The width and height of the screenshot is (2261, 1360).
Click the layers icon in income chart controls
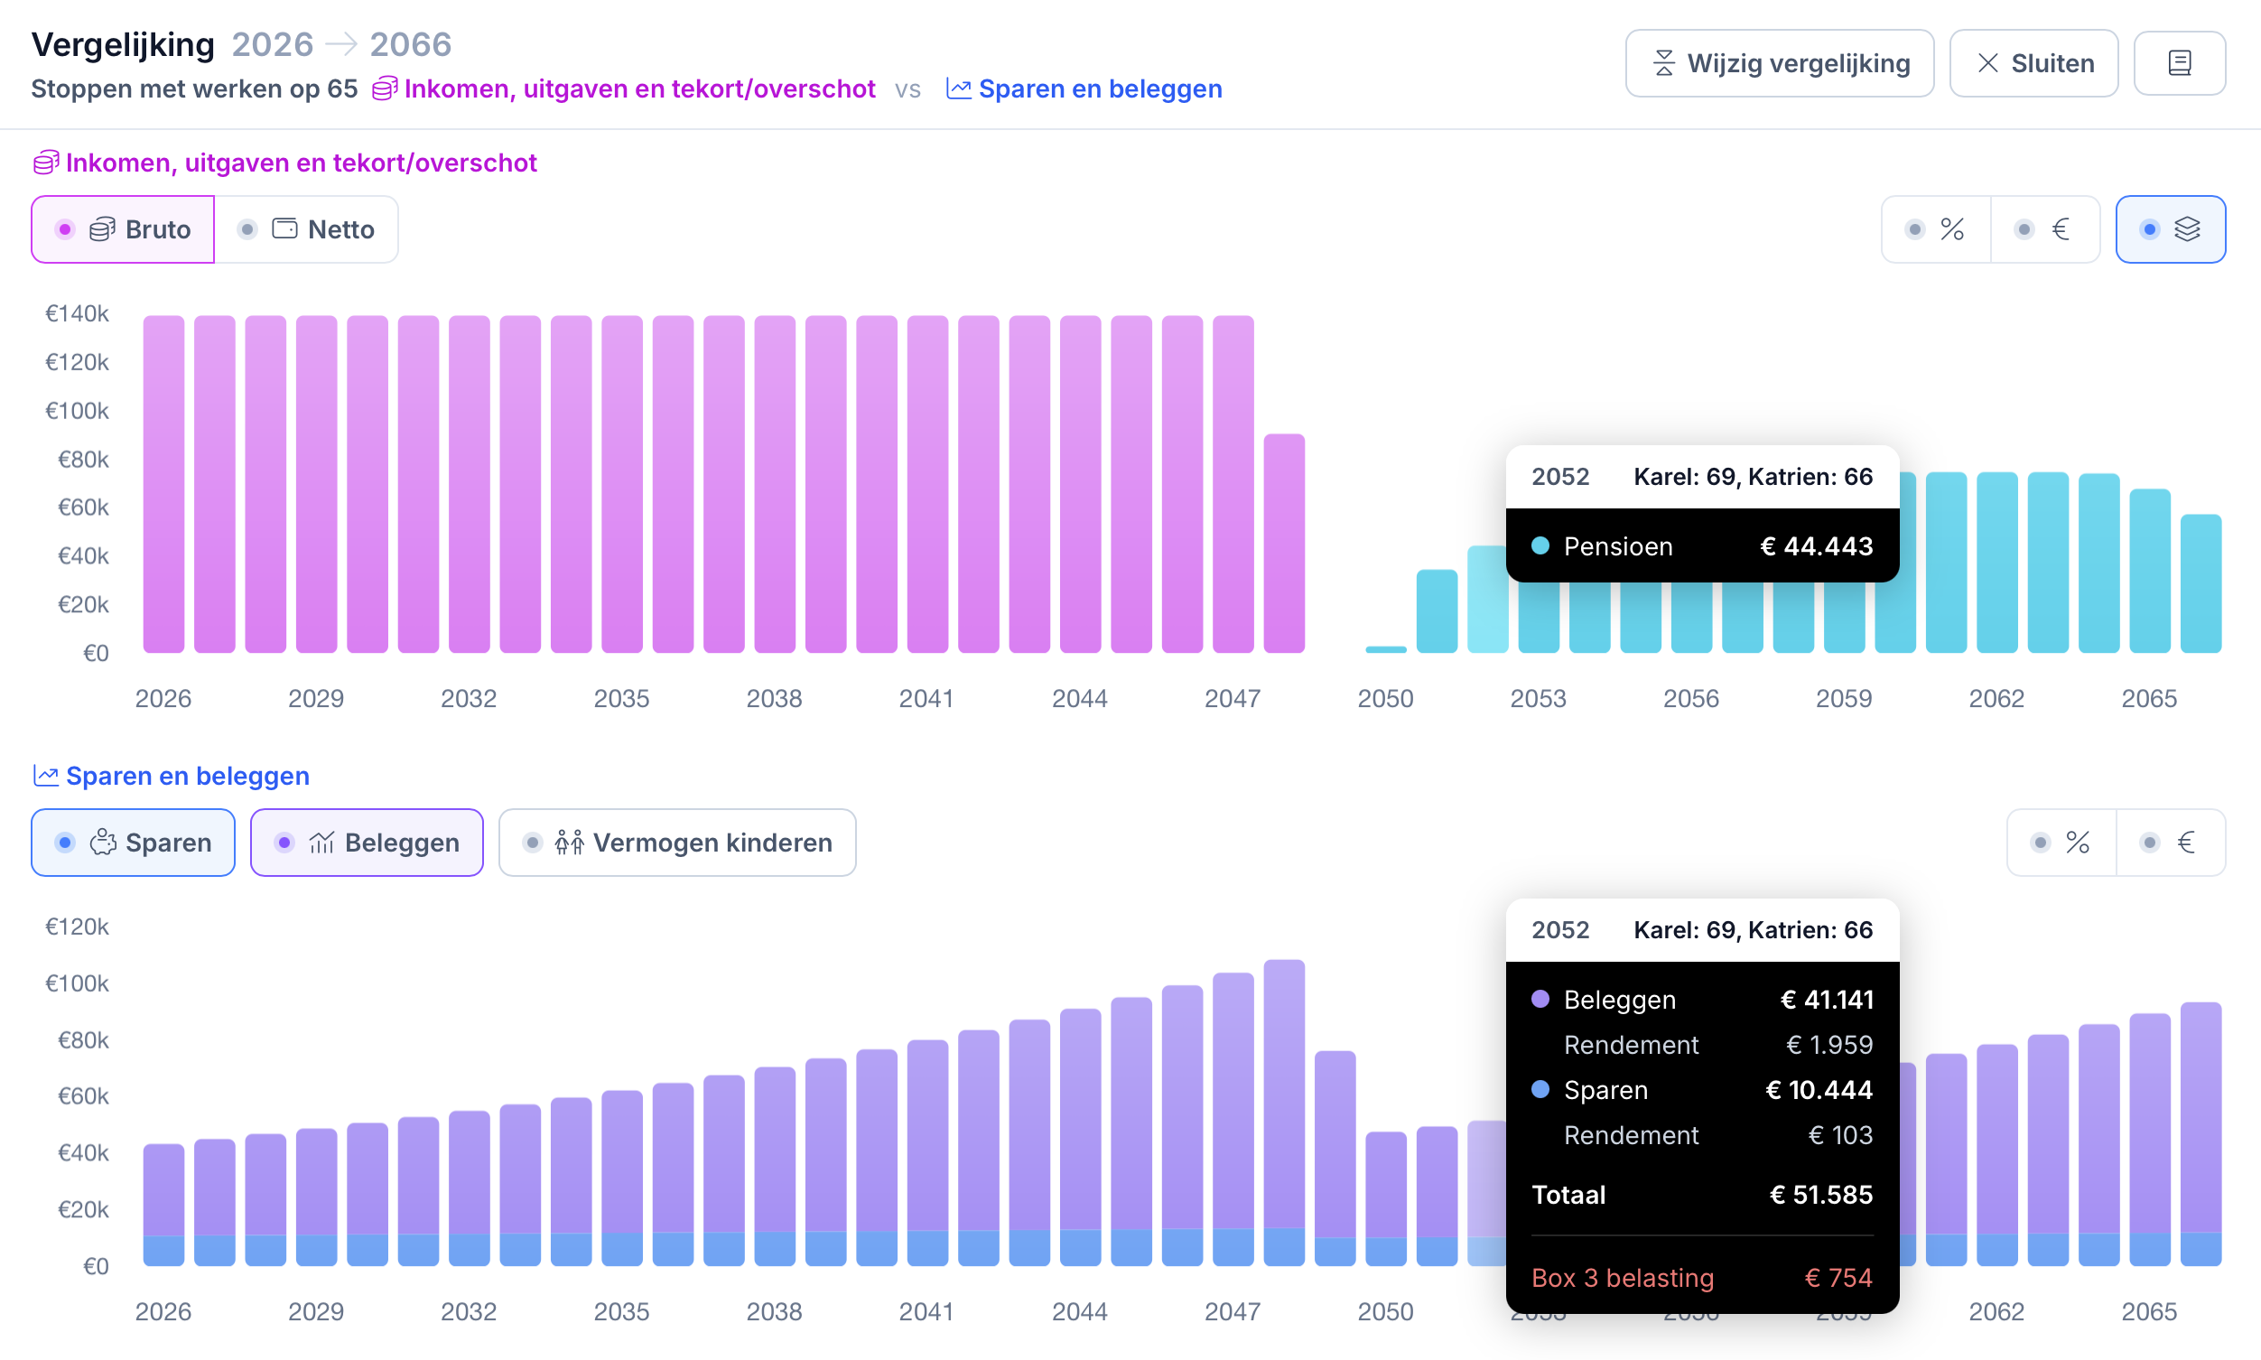[x=2187, y=229]
